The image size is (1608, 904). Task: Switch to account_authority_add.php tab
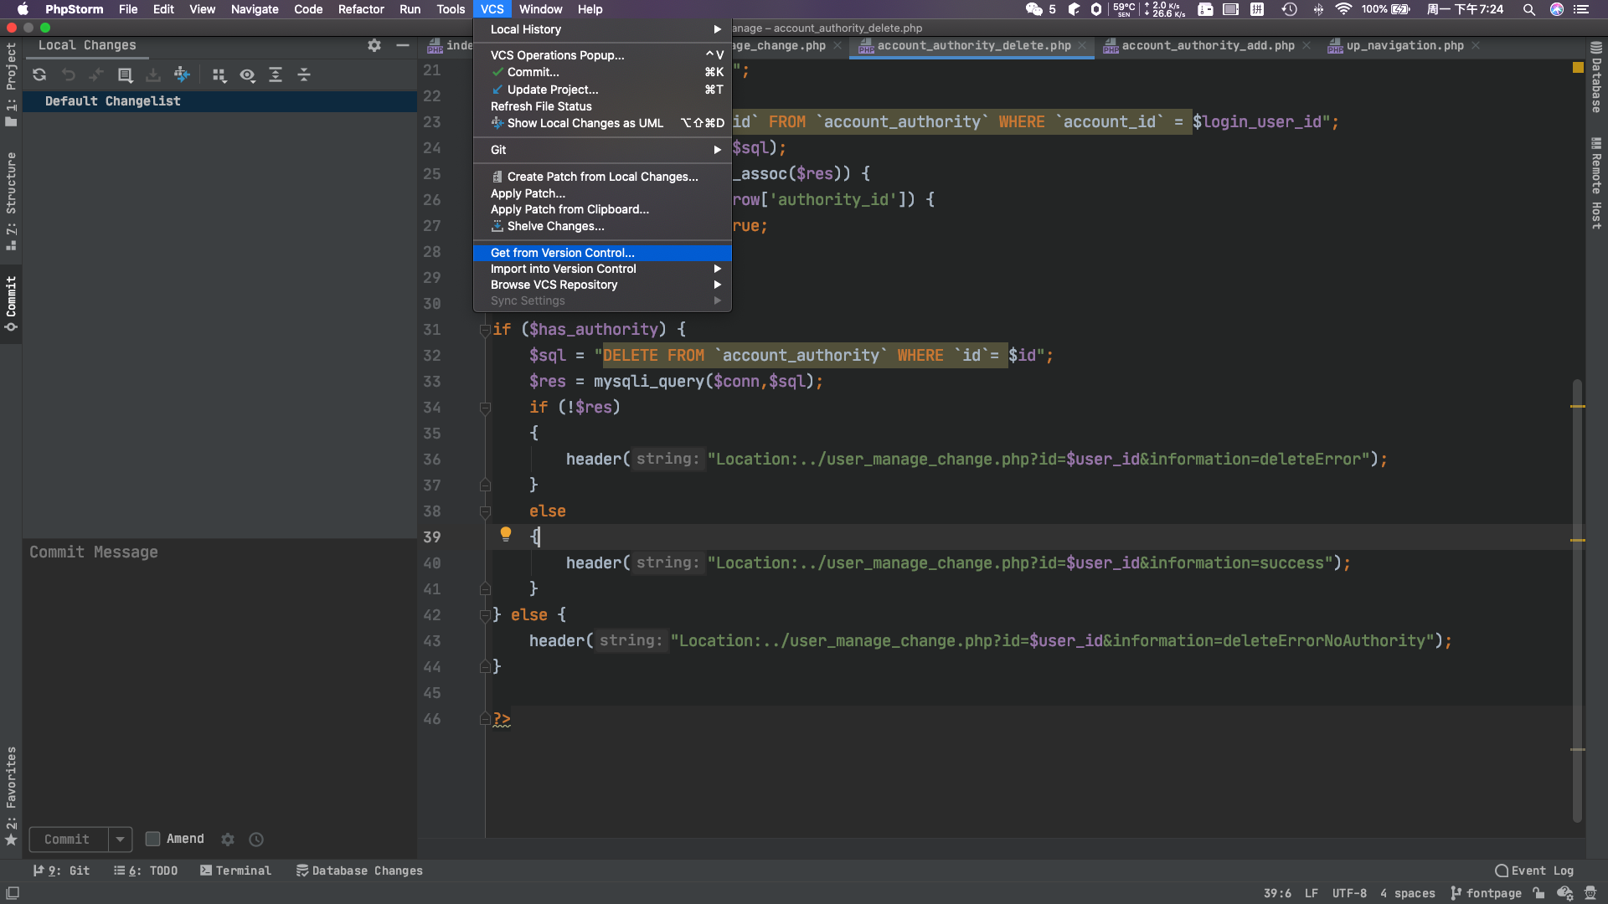(x=1207, y=45)
